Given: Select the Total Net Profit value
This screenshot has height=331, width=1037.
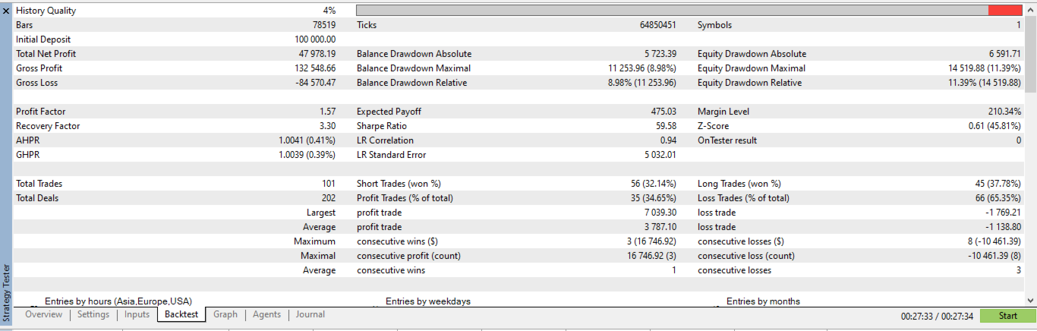Looking at the screenshot, I should tap(317, 54).
